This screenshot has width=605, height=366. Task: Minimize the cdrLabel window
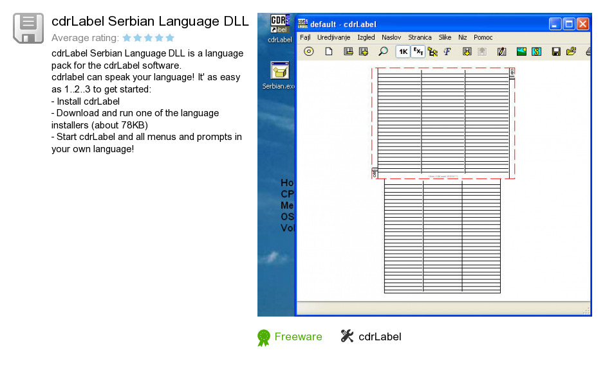click(554, 24)
